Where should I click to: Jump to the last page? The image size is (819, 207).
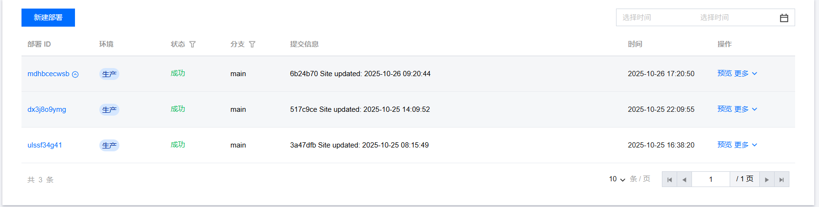(781, 179)
